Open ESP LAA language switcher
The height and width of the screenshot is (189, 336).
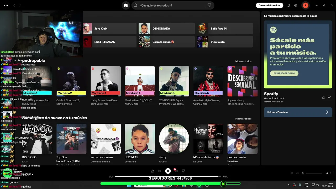coord(307,185)
